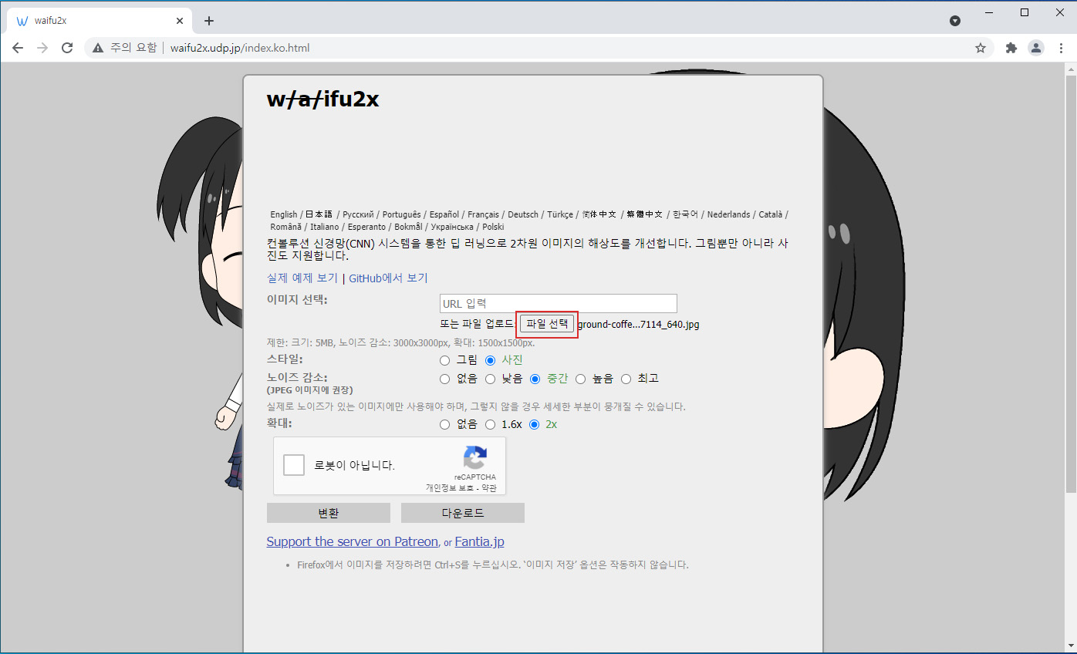This screenshot has height=654, width=1077.
Task: Select 없음 for upscaling
Action: coord(444,424)
